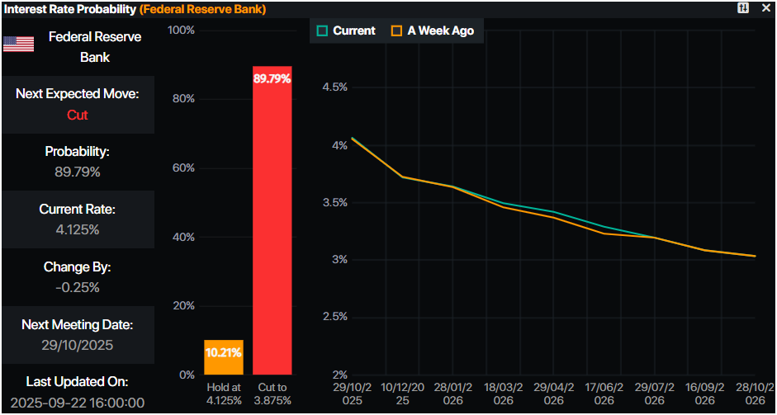The width and height of the screenshot is (777, 415).
Task: Toggle the A Week Ago legend checkbox
Action: coord(397,31)
